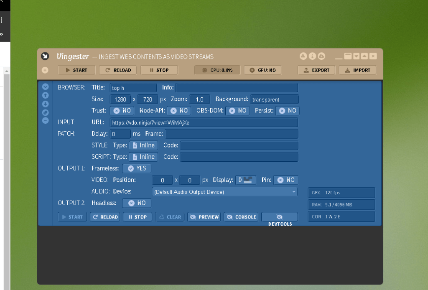The width and height of the screenshot is (428, 290).
Task: Move browser entry down with arrow icon
Action: click(x=45, y=104)
